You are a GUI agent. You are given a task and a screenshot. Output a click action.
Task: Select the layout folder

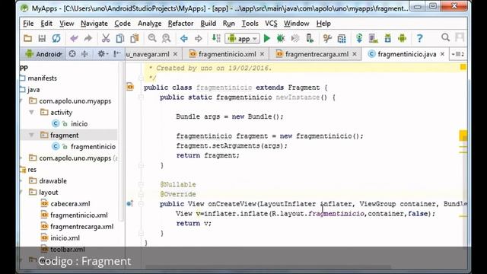pyautogui.click(x=48, y=193)
